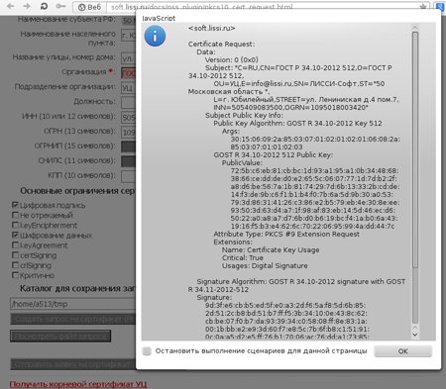Click the browser address bar URL

coord(201,7)
